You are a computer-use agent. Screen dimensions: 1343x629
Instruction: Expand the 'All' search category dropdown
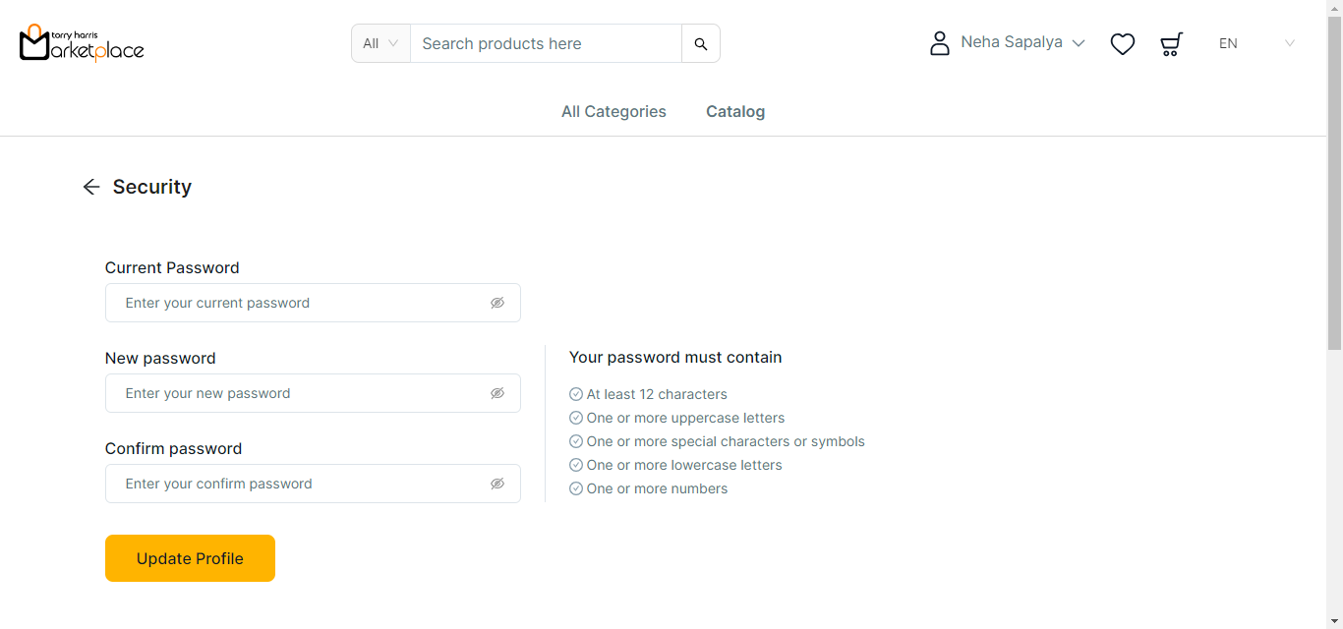pos(380,43)
